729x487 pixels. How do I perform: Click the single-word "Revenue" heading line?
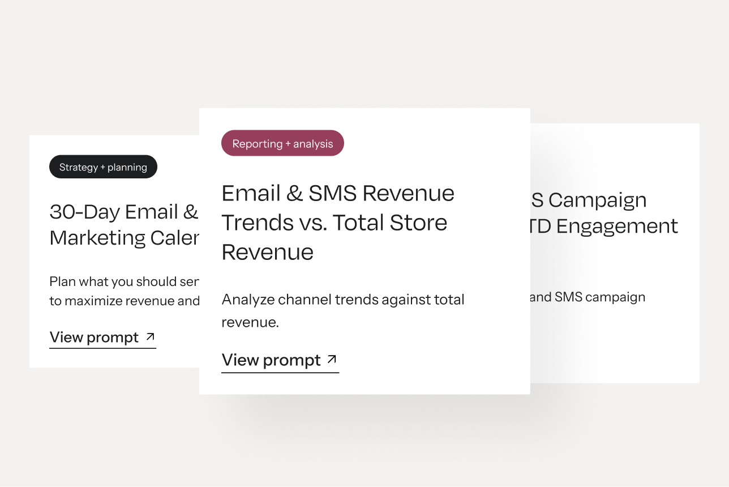pos(267,252)
